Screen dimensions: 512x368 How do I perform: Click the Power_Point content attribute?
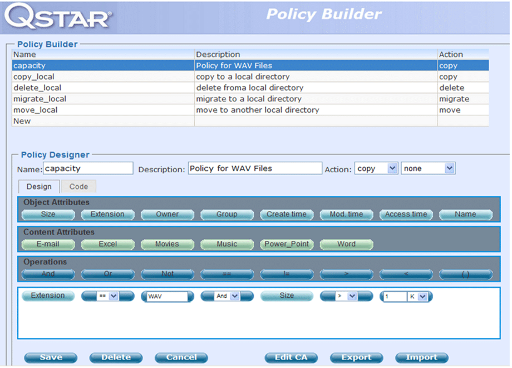point(286,244)
